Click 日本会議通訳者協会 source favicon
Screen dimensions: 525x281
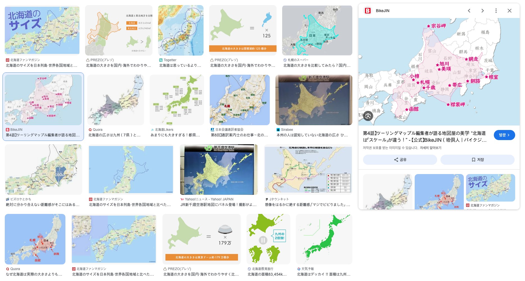click(x=213, y=130)
